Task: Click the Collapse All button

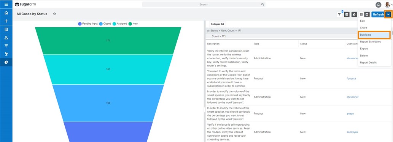Action: click(x=217, y=24)
